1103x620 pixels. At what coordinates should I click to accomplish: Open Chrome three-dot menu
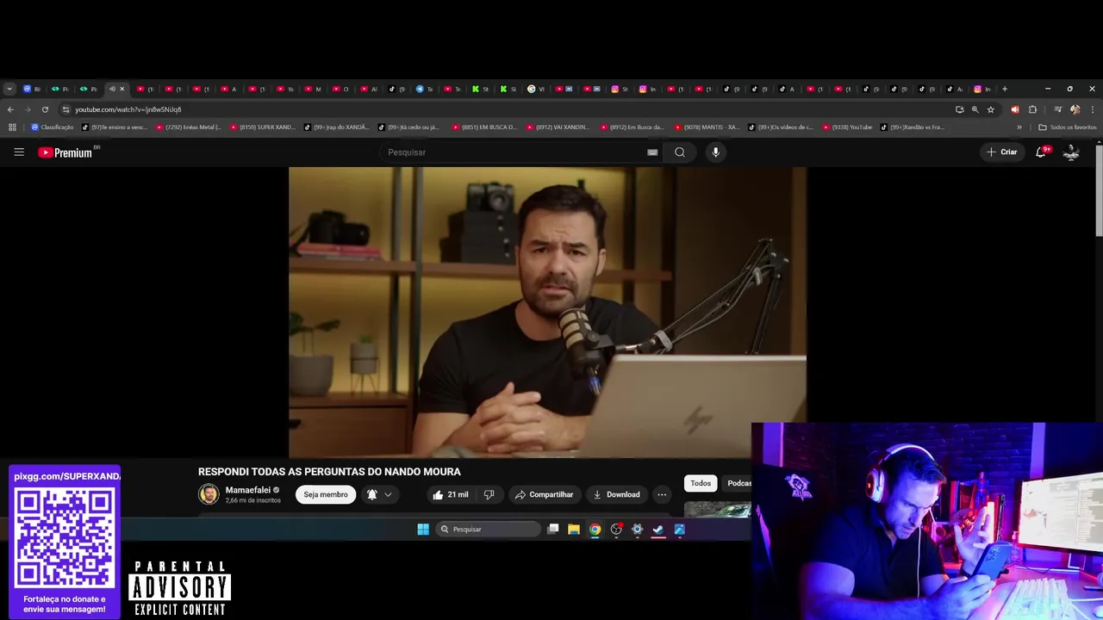tap(1093, 109)
